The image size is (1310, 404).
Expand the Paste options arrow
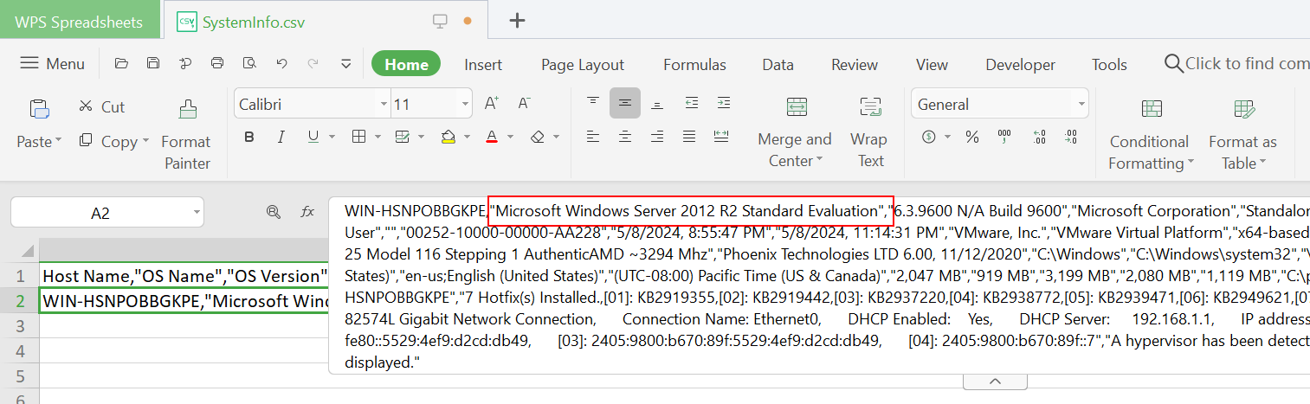pyautogui.click(x=58, y=140)
